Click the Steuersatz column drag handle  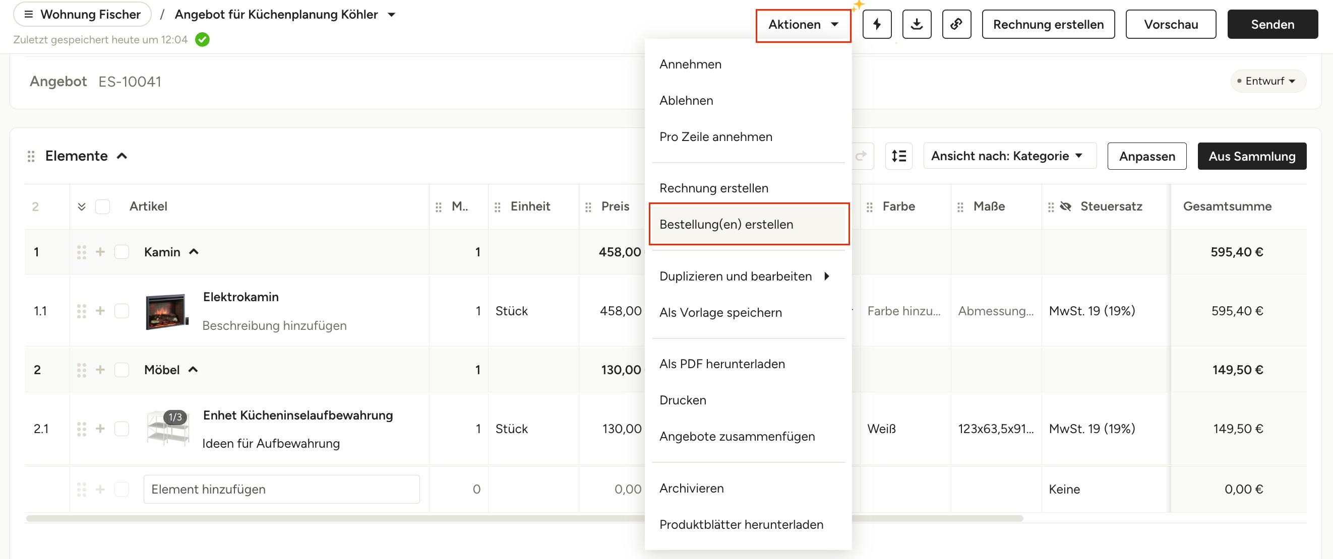click(1051, 207)
